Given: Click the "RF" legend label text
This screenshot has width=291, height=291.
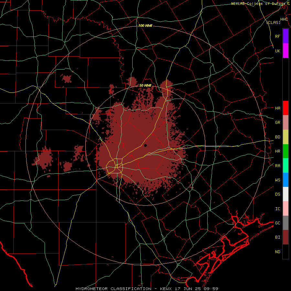Looking at the screenshot, I should [x=277, y=36].
